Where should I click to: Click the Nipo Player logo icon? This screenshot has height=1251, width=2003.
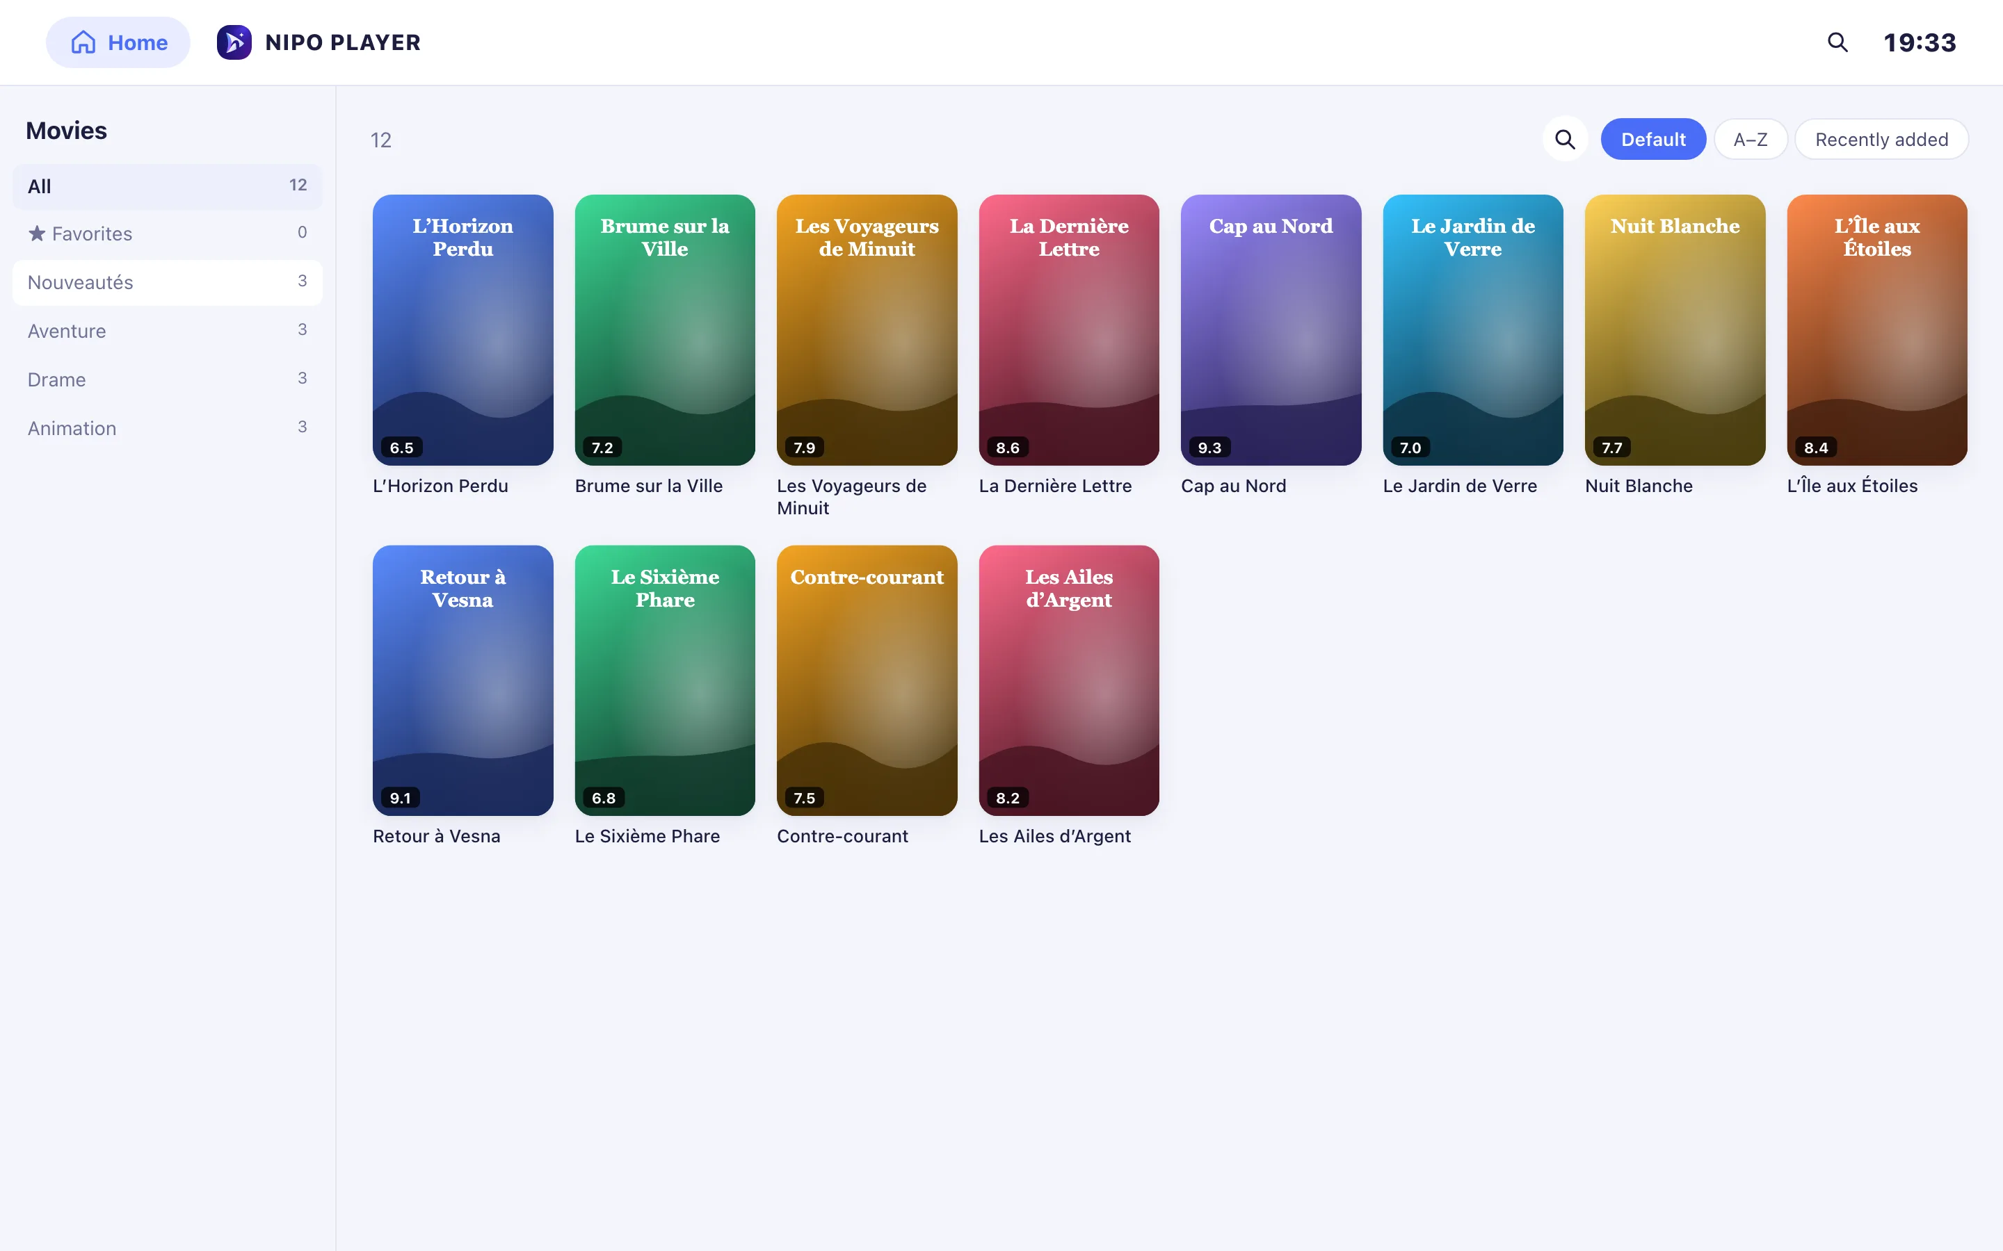pos(234,42)
